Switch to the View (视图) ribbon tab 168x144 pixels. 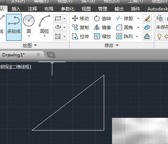(x=86, y=9)
